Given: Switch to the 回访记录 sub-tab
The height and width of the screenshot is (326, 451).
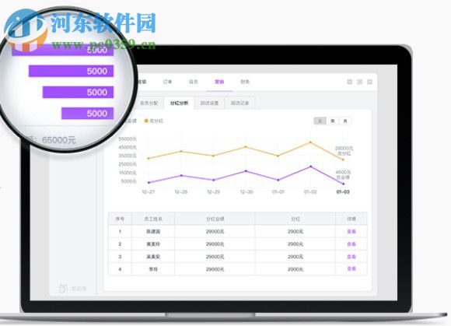Looking at the screenshot, I should (239, 103).
